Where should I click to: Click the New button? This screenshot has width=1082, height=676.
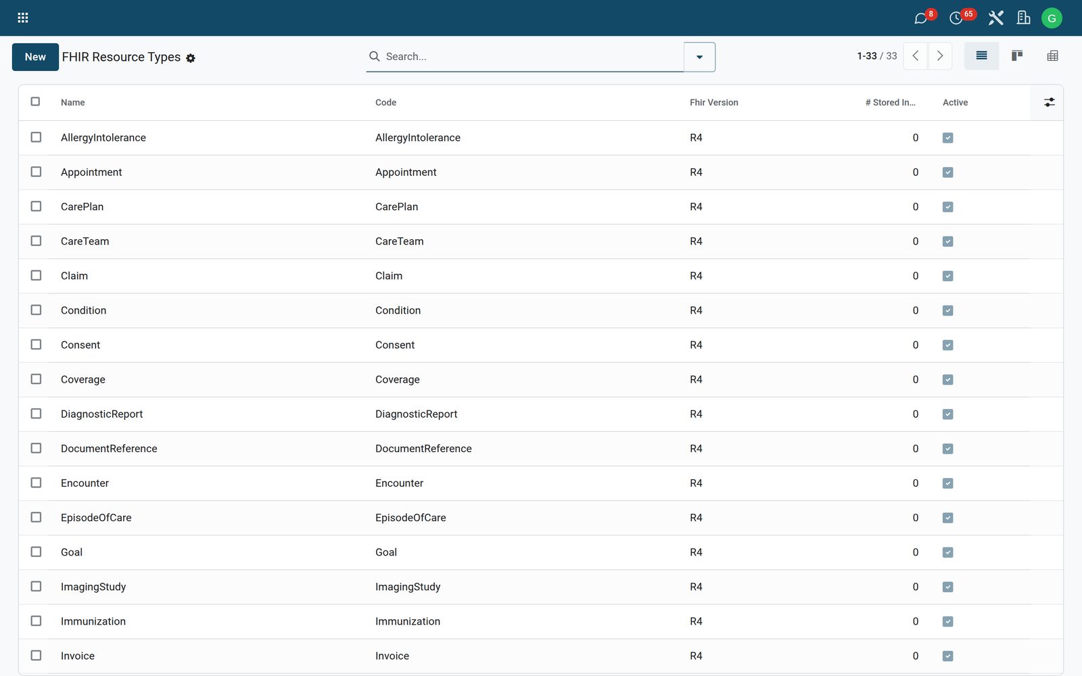[35, 57]
